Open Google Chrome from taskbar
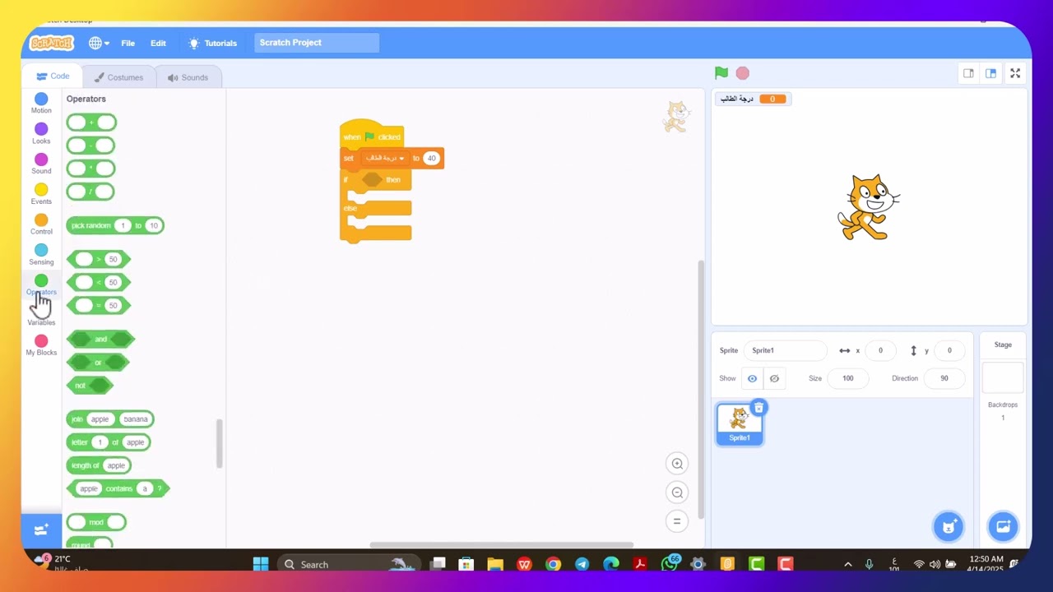Image resolution: width=1053 pixels, height=592 pixels. [x=553, y=564]
